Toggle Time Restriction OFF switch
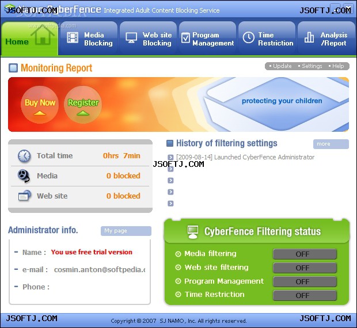This screenshot has width=357, height=328. pos(305,295)
